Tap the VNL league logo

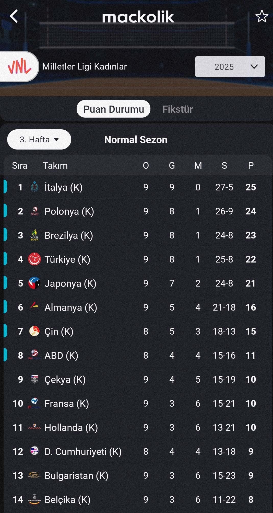[19, 66]
